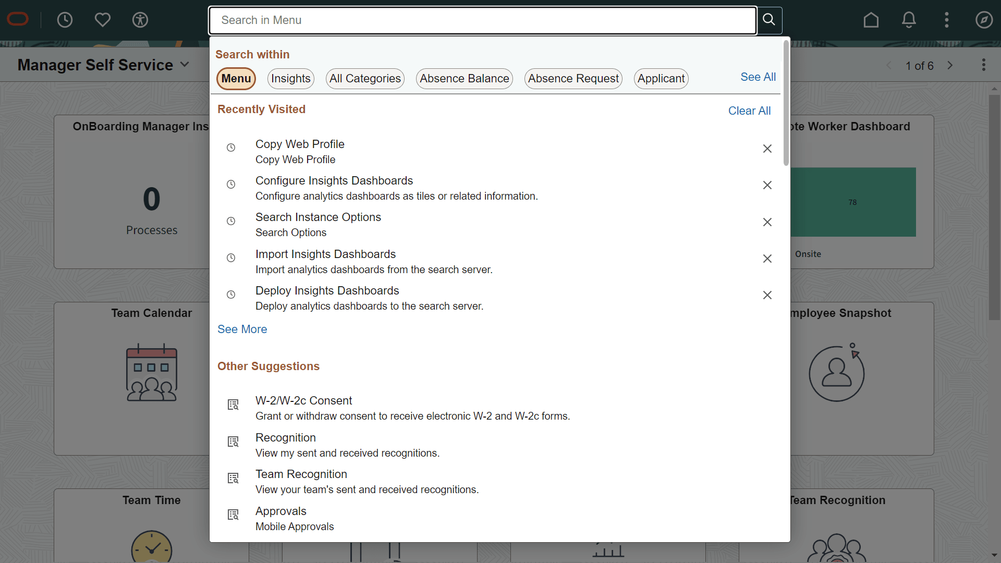
Task: Click the accessibility icon in the top bar
Action: [140, 20]
